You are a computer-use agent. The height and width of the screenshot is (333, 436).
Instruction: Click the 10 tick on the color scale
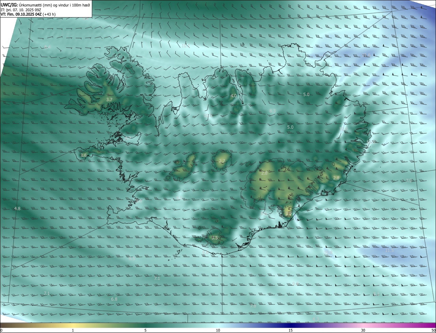point(218,330)
